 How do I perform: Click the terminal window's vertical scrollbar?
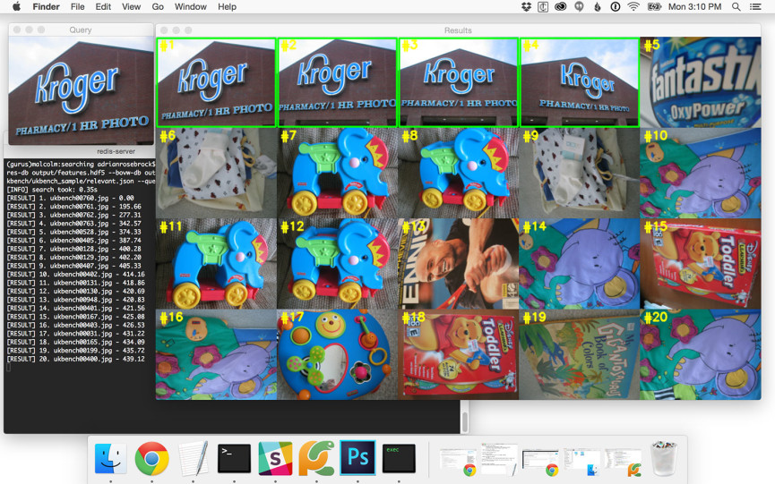(x=464, y=421)
